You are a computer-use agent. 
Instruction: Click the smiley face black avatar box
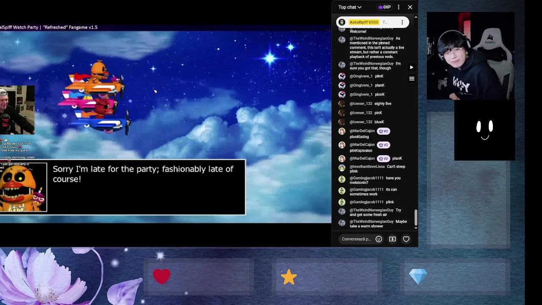[484, 130]
